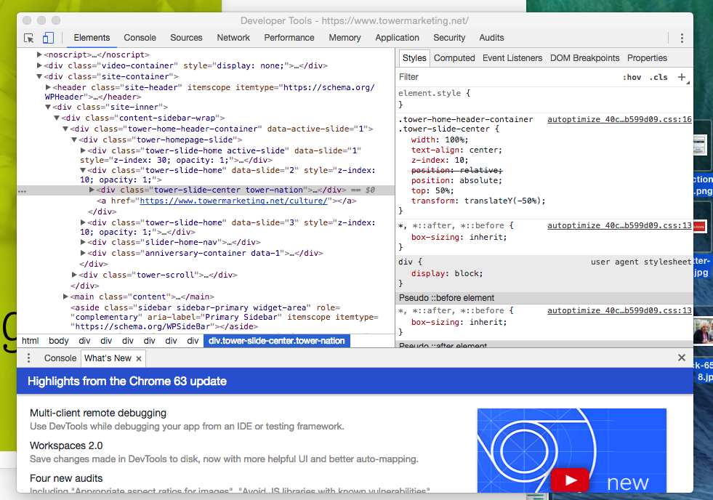Toggle the .cls class editor
713x500 pixels.
tap(658, 77)
